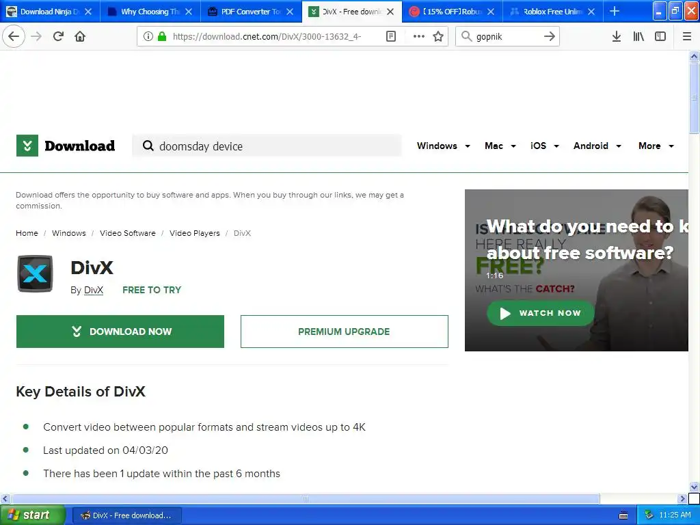Image resolution: width=700 pixels, height=525 pixels.
Task: Open the browser home page icon
Action: (80, 36)
